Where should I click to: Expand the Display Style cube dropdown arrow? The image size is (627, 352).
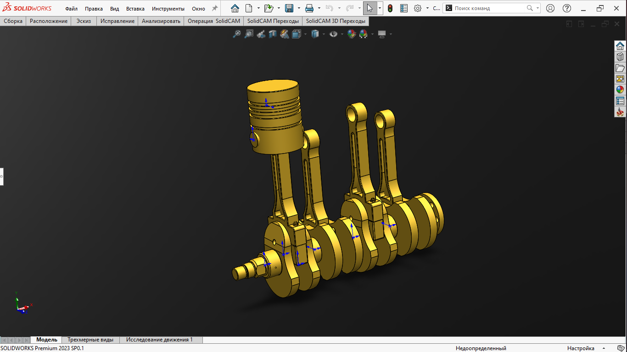(324, 34)
